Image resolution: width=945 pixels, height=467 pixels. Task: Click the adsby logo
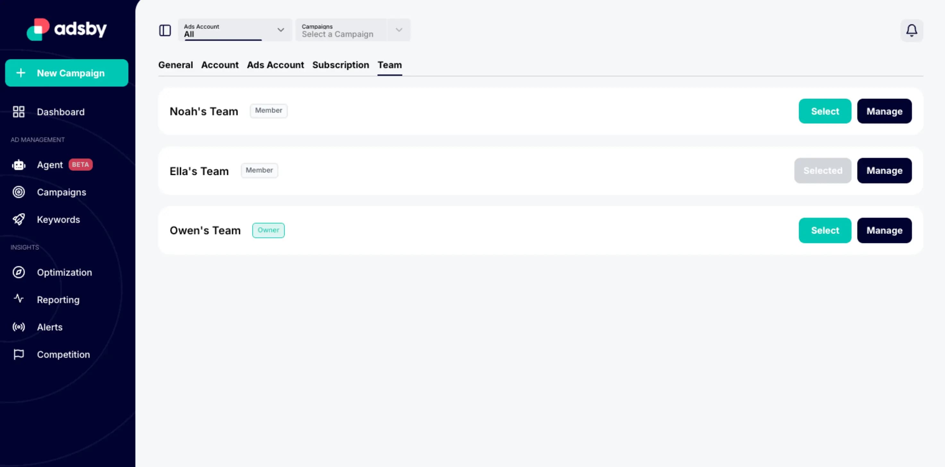tap(67, 29)
